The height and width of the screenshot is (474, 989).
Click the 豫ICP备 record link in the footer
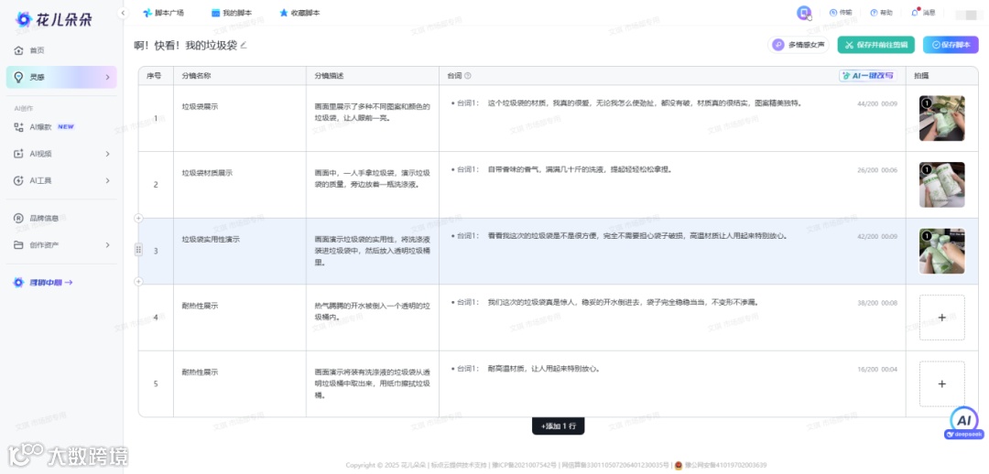pos(525,465)
